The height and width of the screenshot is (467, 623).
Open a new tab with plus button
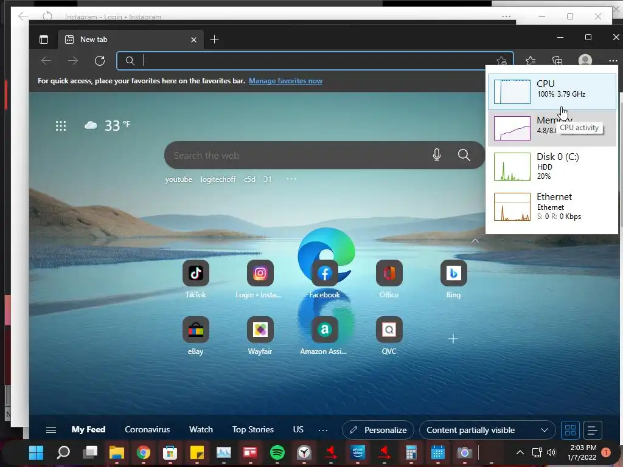point(214,40)
